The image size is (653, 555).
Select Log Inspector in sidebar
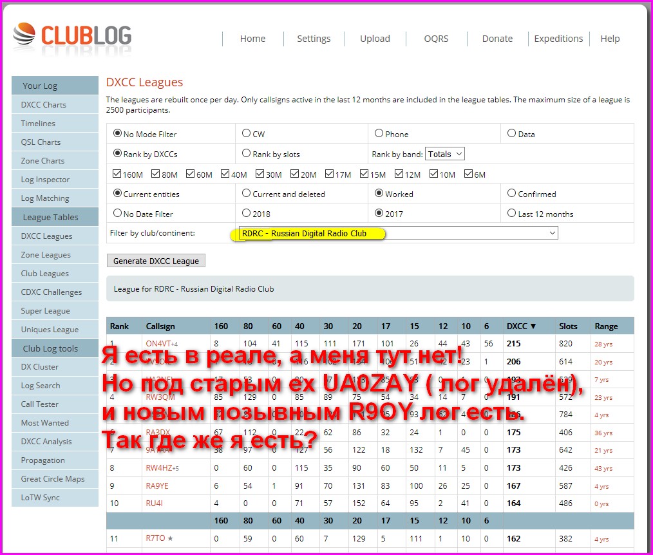pyautogui.click(x=45, y=180)
